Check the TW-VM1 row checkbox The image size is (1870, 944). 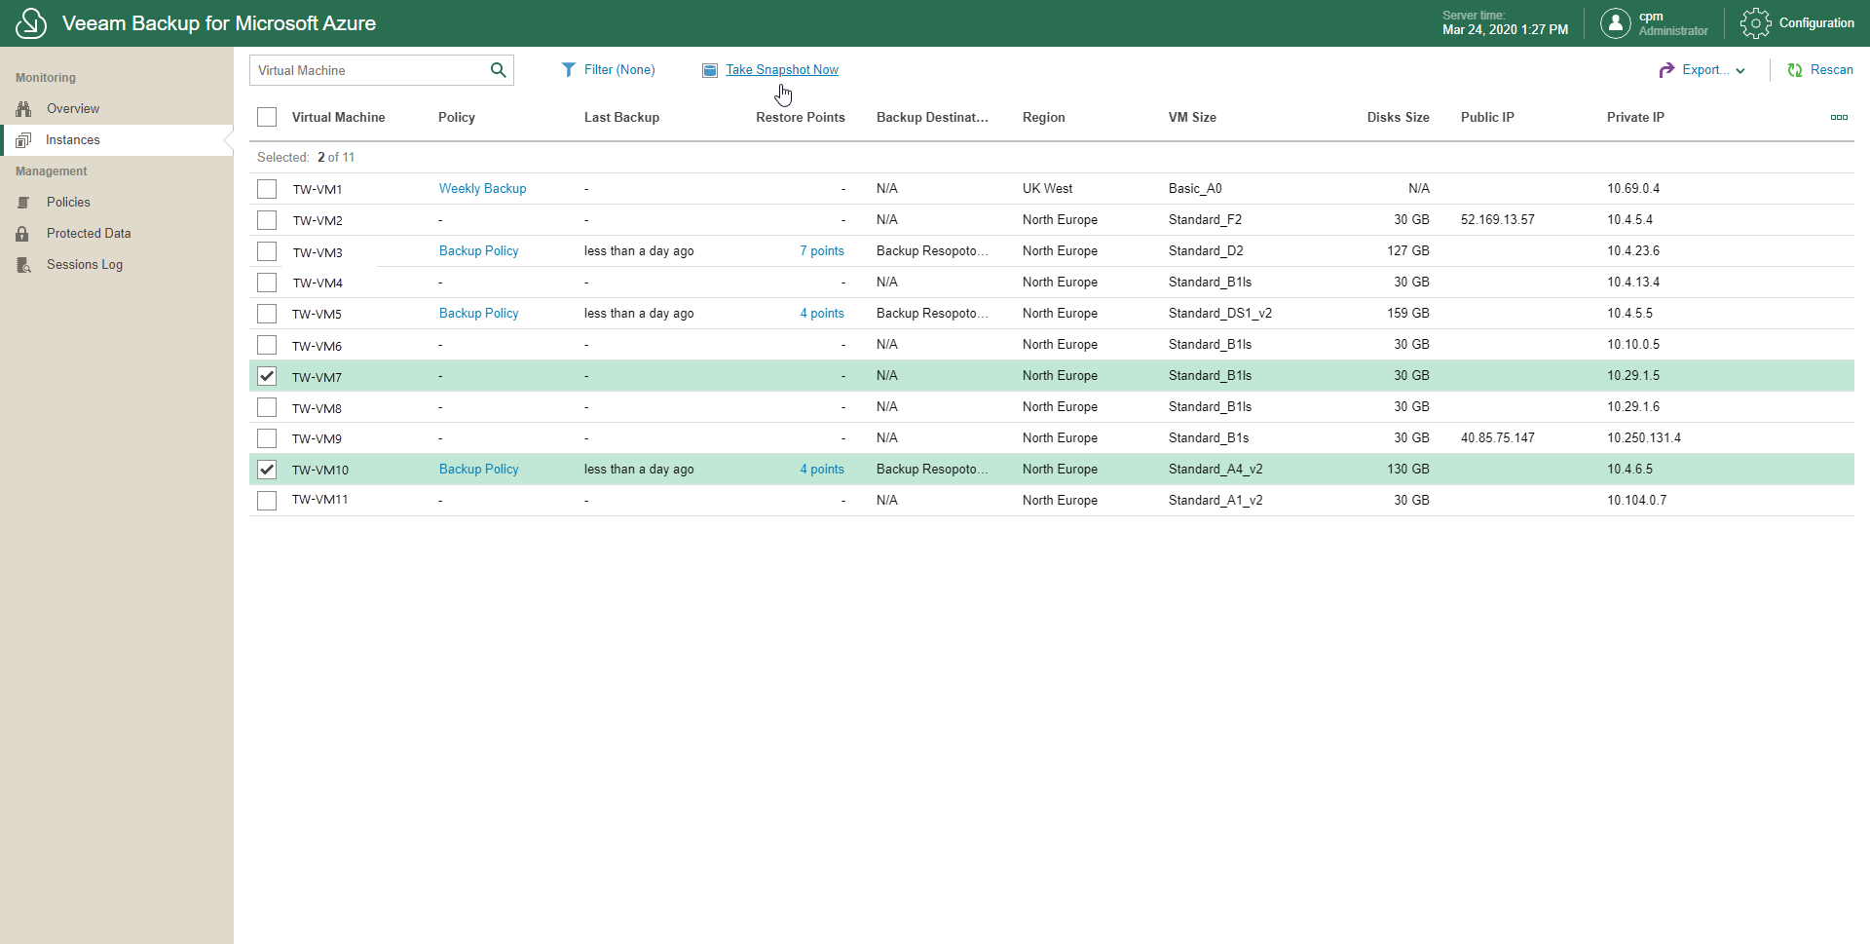267,189
